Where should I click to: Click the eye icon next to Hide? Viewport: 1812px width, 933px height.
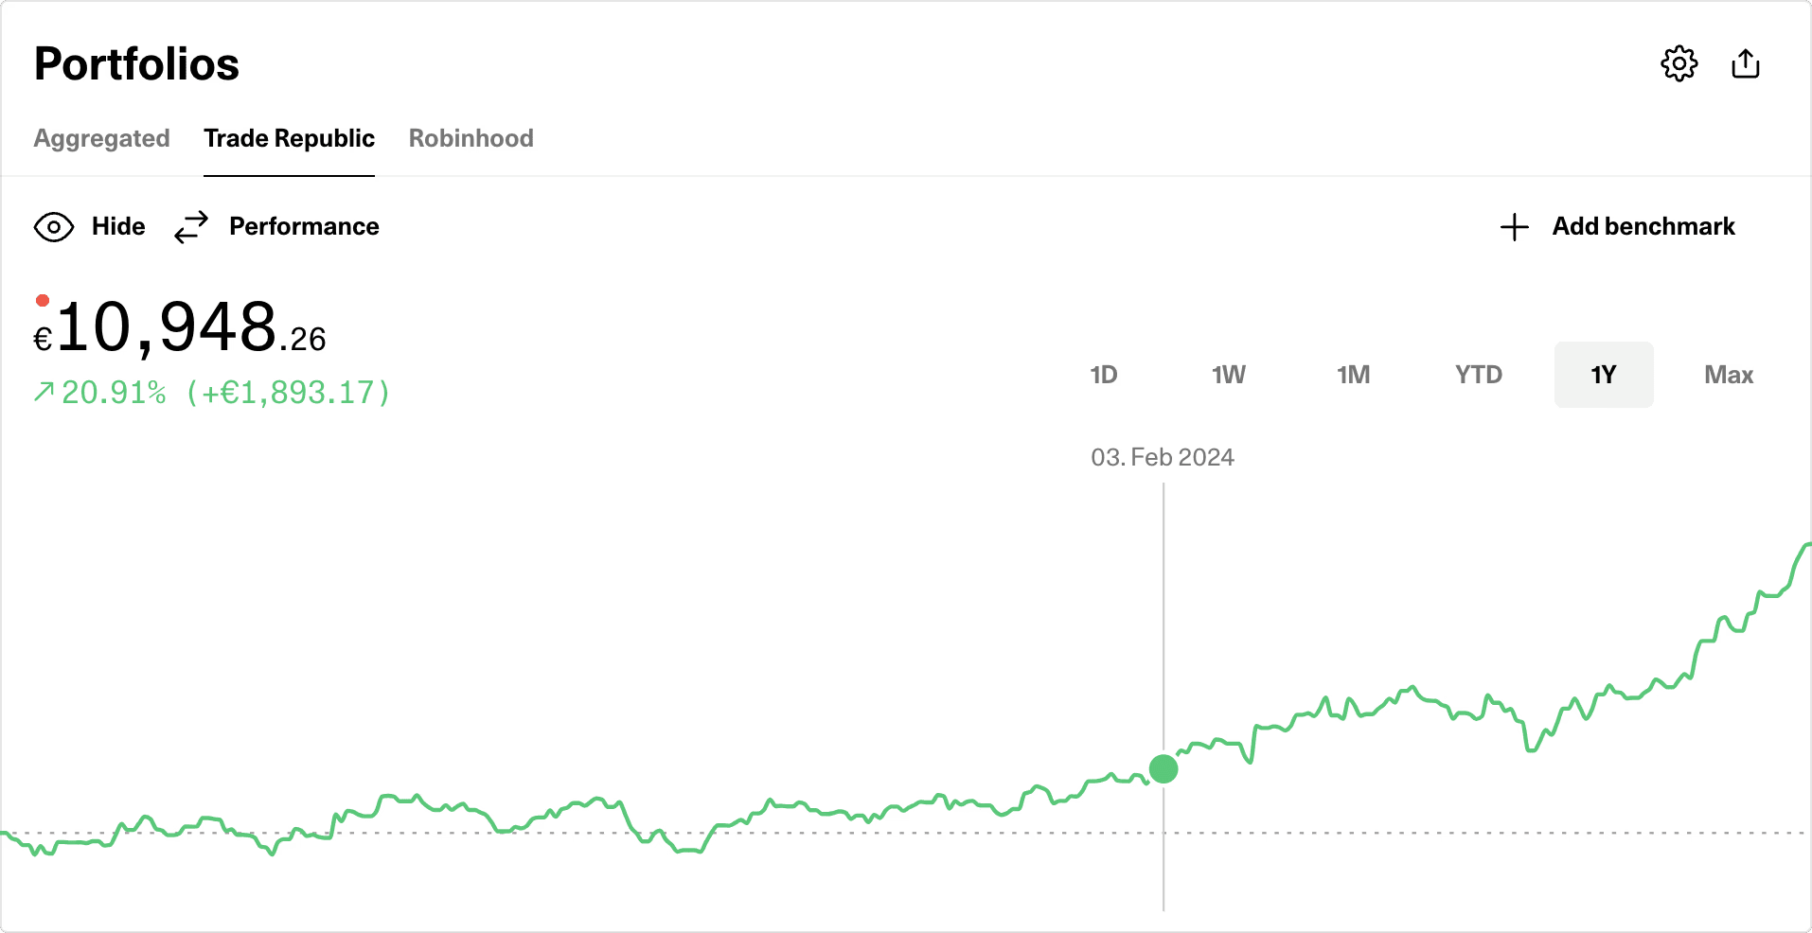[53, 227]
